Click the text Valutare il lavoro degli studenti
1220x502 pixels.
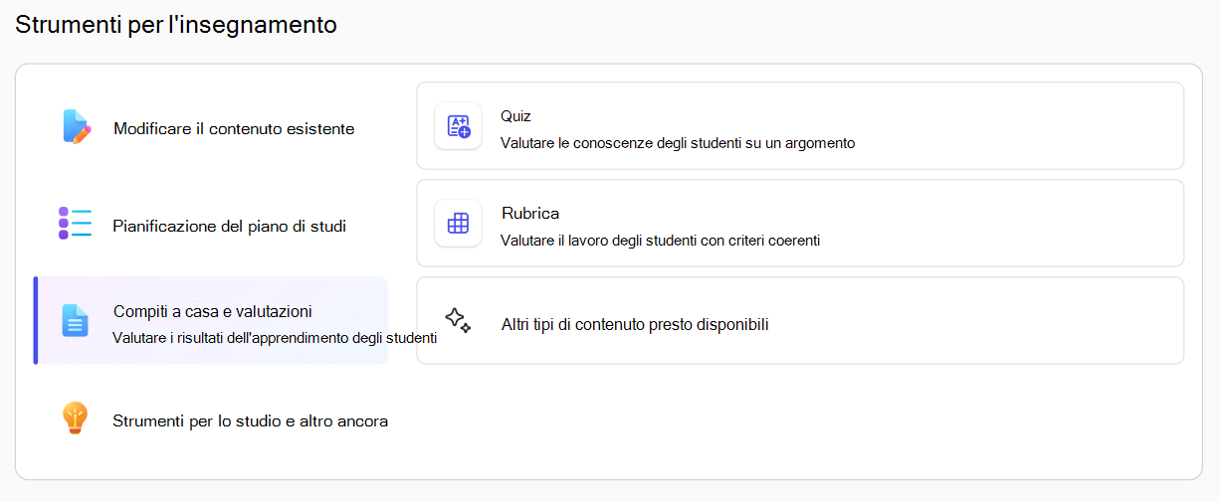point(660,240)
